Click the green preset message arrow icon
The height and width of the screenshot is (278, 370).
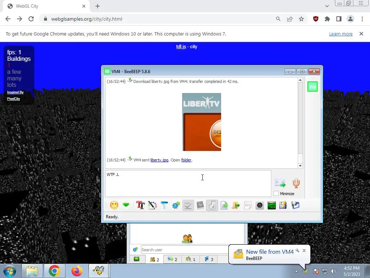click(x=126, y=205)
